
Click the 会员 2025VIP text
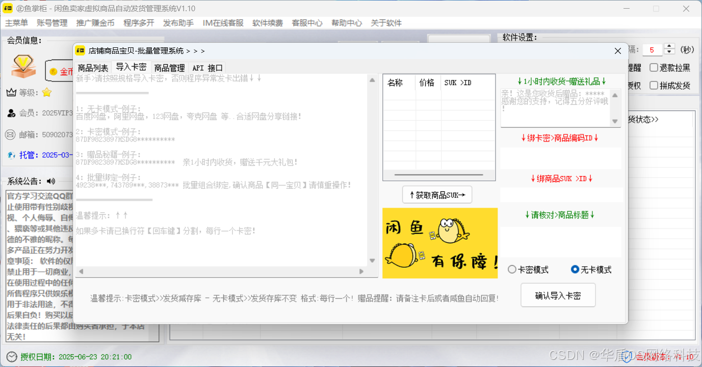click(46, 113)
